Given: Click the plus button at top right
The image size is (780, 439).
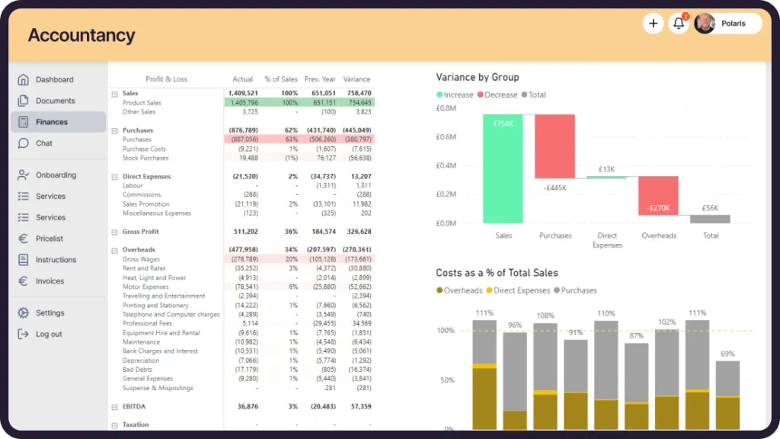Looking at the screenshot, I should click(x=653, y=24).
